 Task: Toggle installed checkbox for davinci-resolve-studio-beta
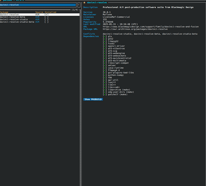[x=46, y=22]
